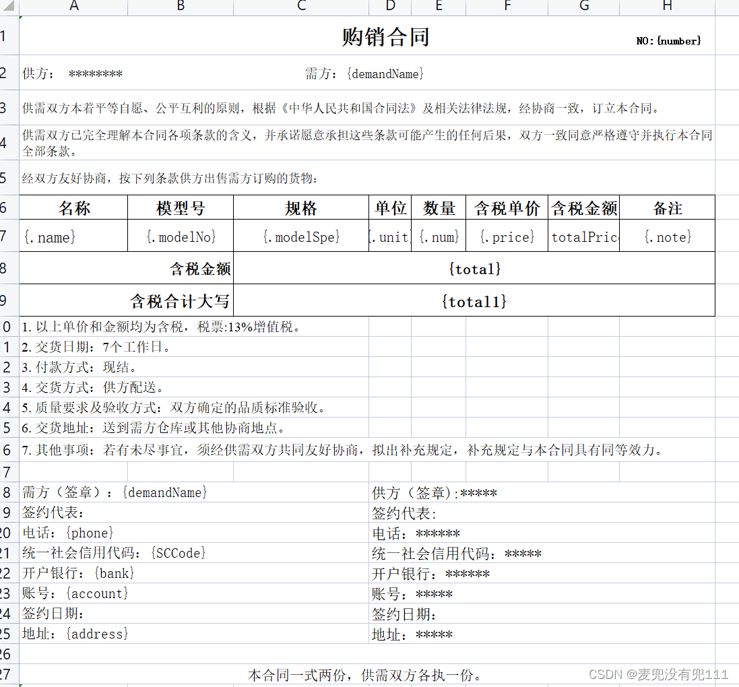Click the 购销合同 title cell

(x=385, y=37)
